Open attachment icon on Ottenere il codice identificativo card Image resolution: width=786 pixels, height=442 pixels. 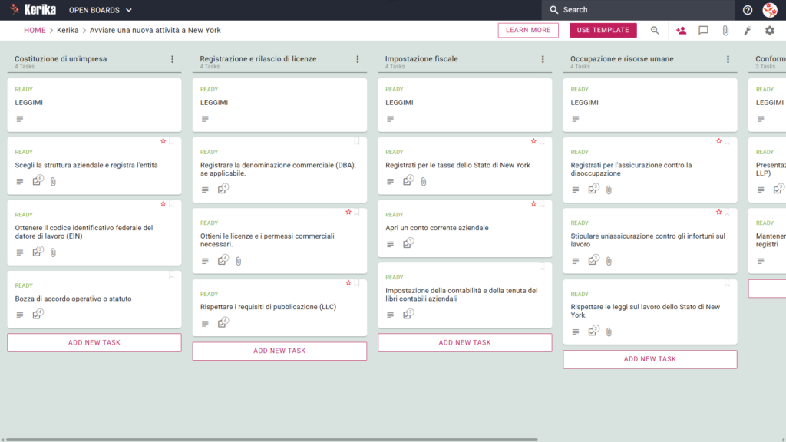click(x=53, y=252)
